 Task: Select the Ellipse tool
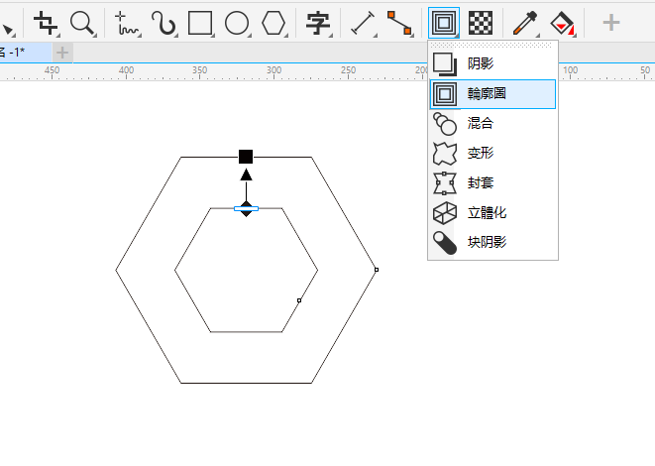(x=237, y=23)
